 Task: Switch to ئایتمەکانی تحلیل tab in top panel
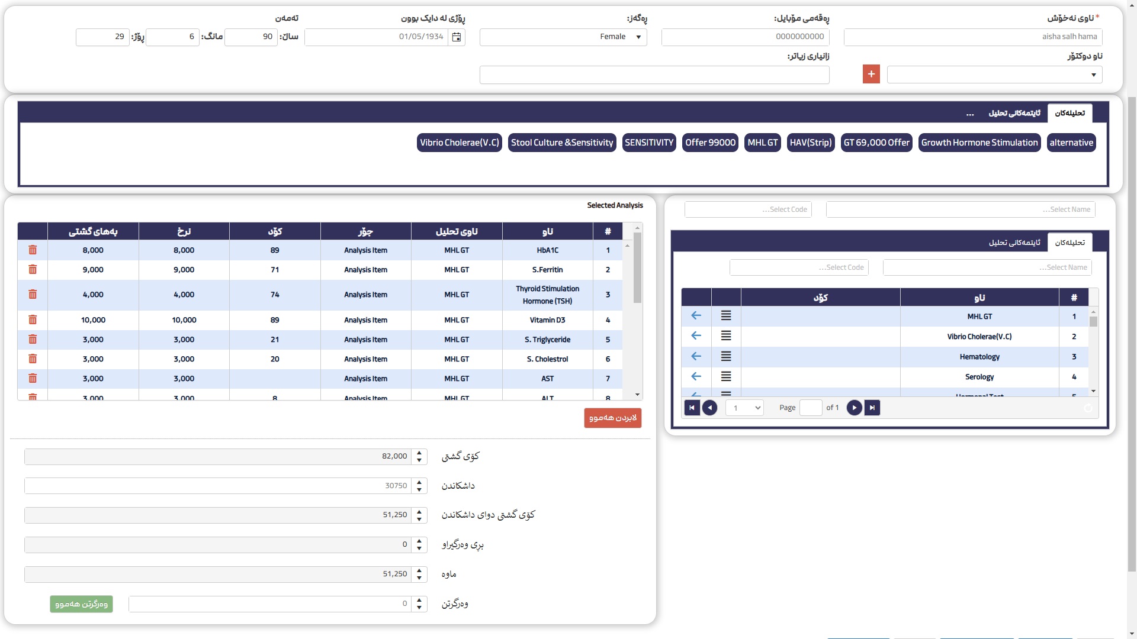tap(1014, 113)
